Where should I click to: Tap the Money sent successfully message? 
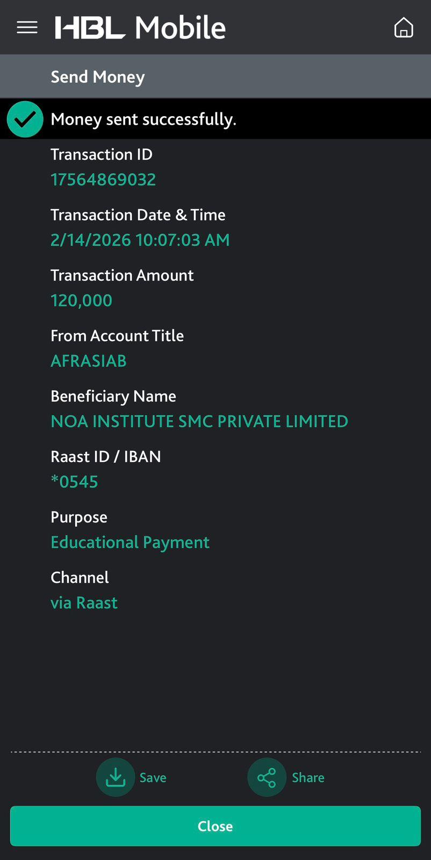[x=143, y=119]
